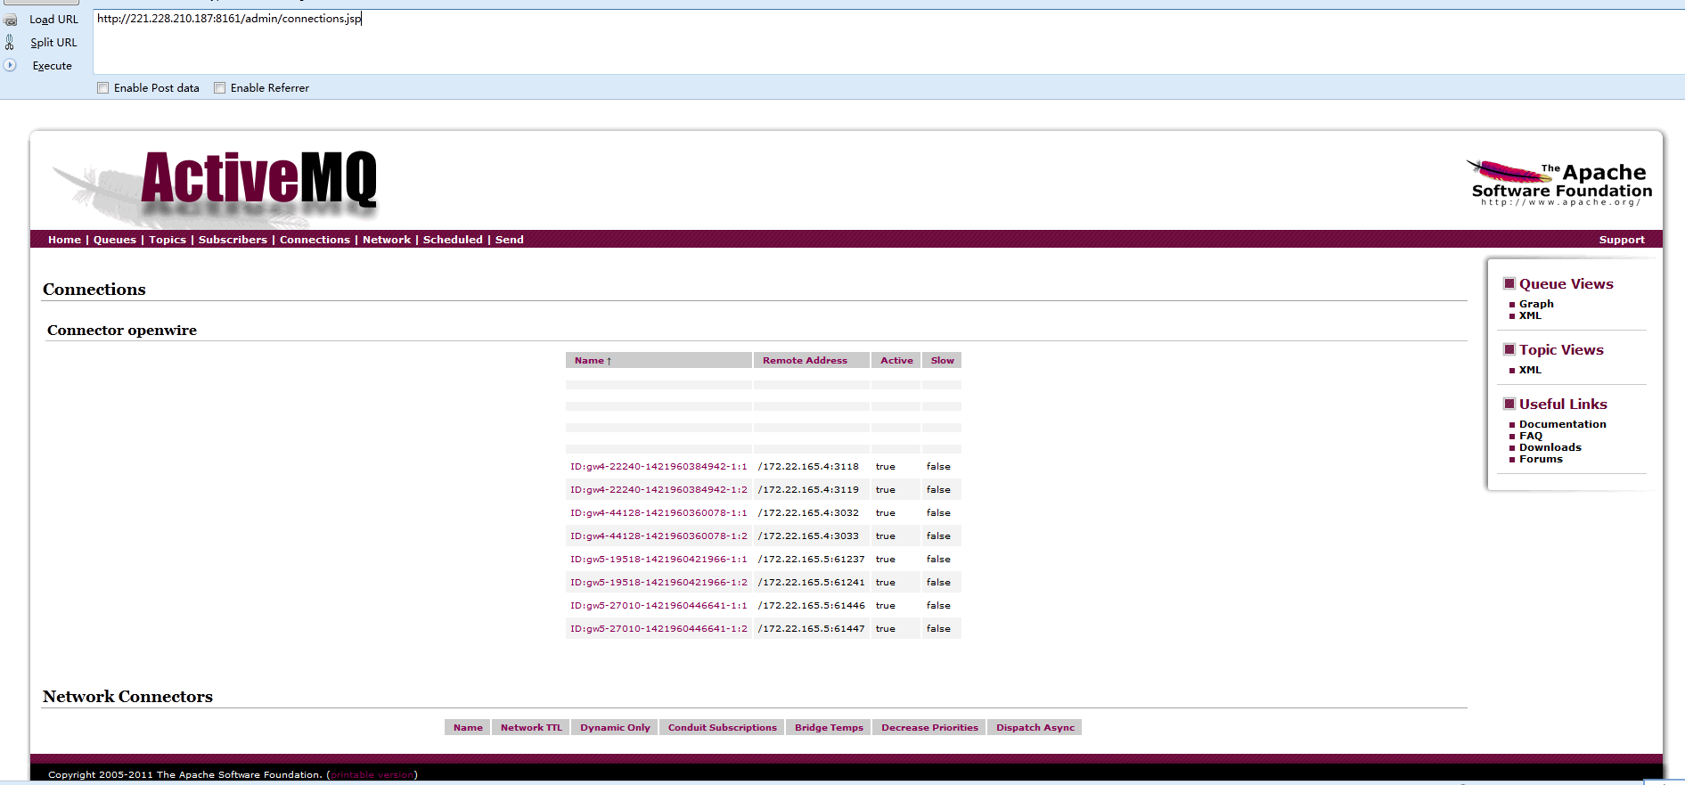Open the Documentation link
The height and width of the screenshot is (785, 1685).
point(1563,424)
